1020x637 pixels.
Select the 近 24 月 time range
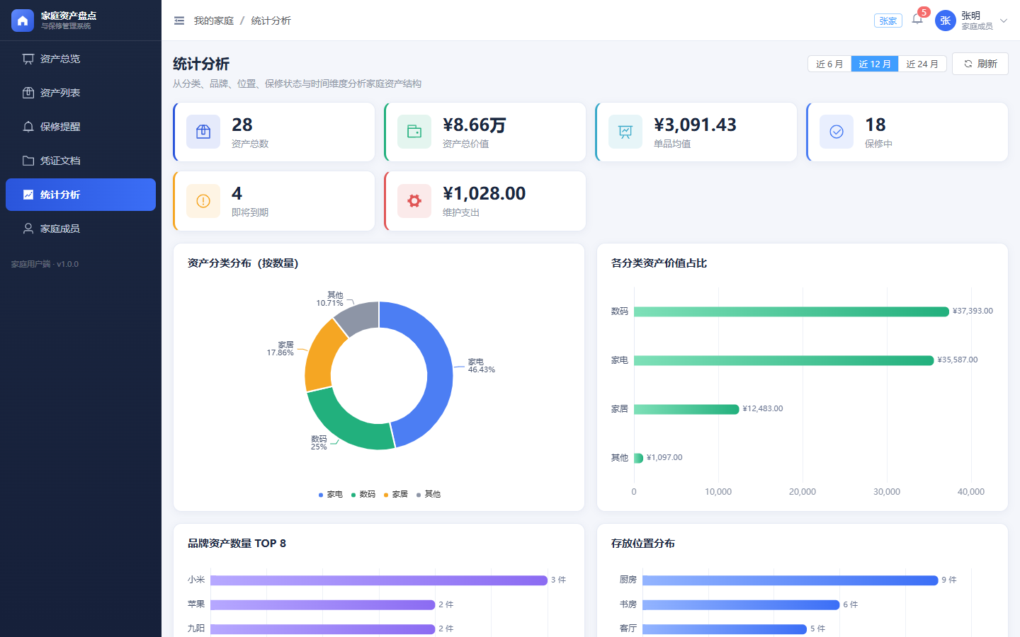click(922, 64)
